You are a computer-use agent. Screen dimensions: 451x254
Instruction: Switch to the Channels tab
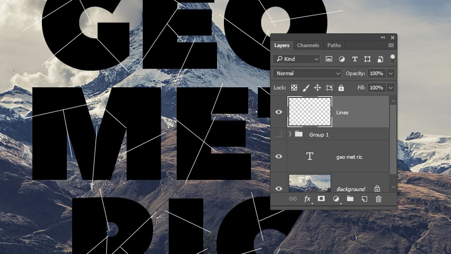click(308, 46)
